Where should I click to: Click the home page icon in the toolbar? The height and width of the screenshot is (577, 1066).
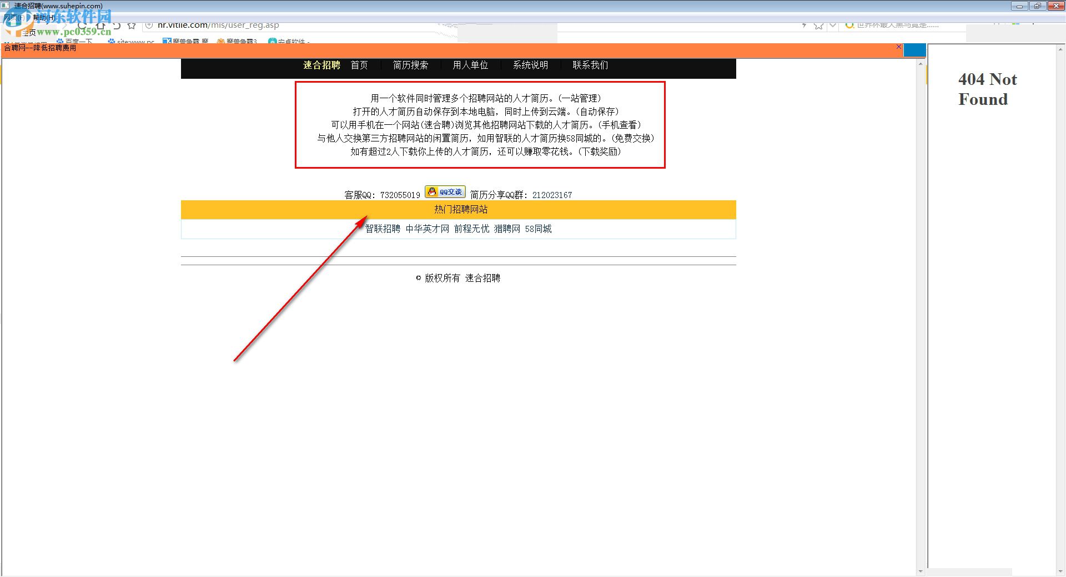point(100,25)
